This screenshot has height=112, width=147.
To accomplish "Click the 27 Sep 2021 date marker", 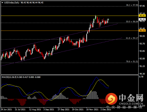I will tap(64, 109).
